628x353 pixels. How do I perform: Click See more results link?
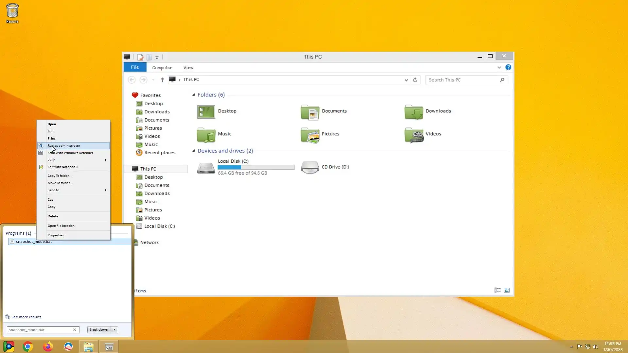click(x=26, y=317)
